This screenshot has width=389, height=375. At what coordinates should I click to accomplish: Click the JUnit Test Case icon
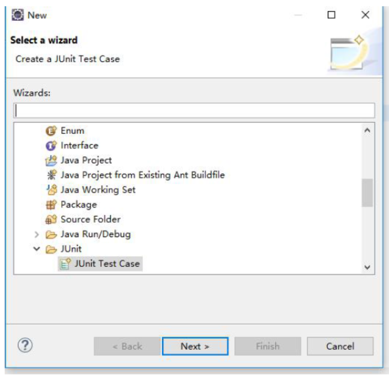(x=66, y=264)
